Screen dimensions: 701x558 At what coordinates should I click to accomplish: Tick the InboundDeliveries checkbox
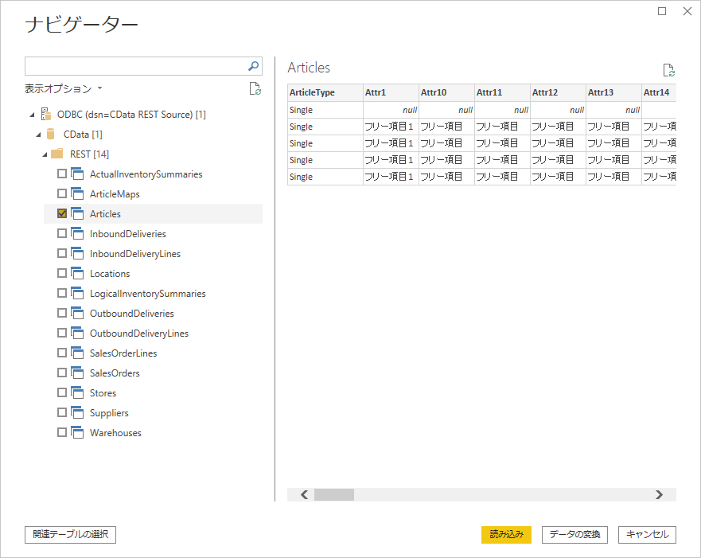[62, 233]
